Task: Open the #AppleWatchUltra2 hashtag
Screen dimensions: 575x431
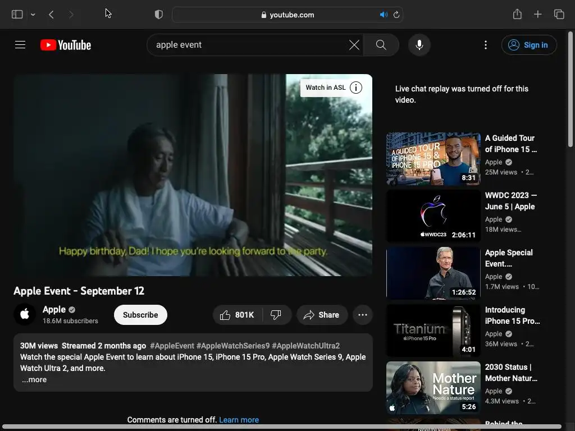Action: tap(306, 346)
